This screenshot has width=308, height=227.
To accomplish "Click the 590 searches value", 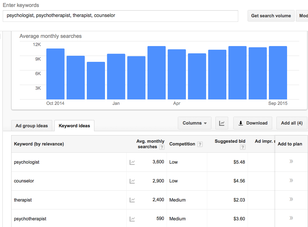I will [x=160, y=219].
